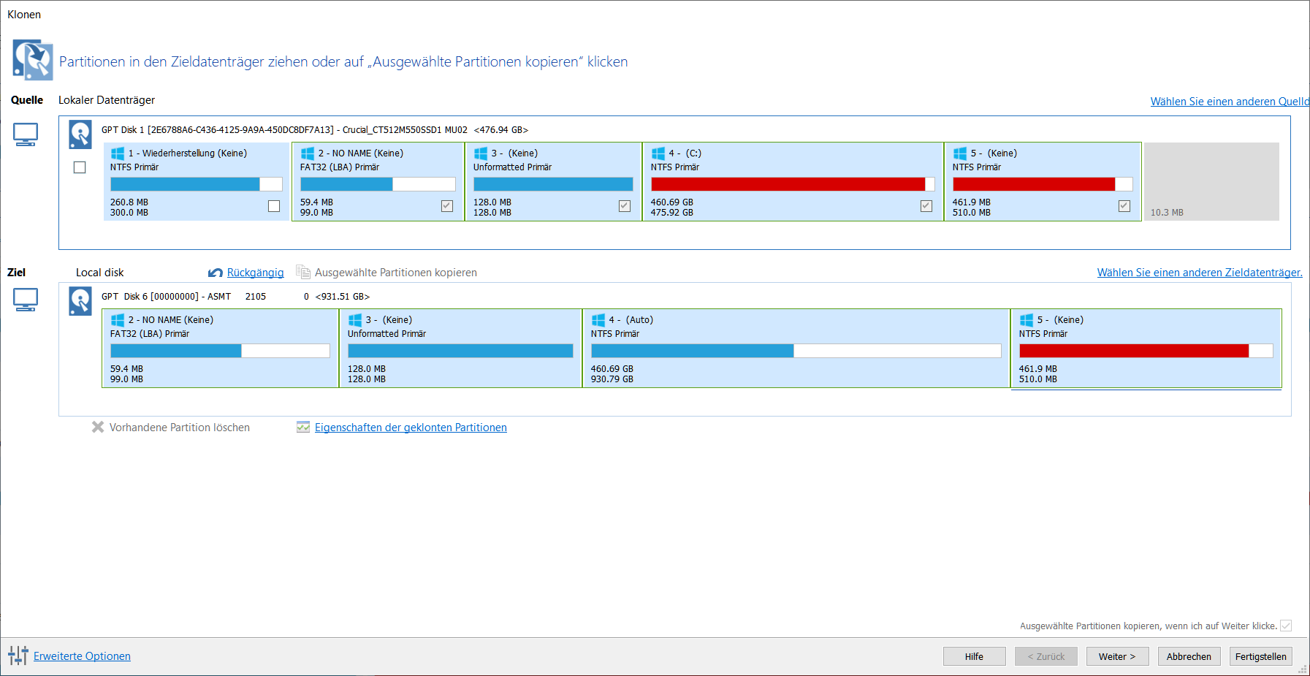
Task: Click the Weiter button
Action: pos(1117,656)
